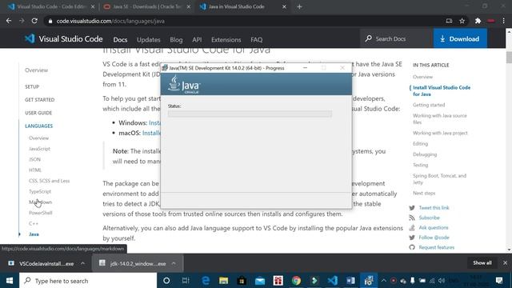
Task: Click the browser forward arrow
Action: (22, 21)
